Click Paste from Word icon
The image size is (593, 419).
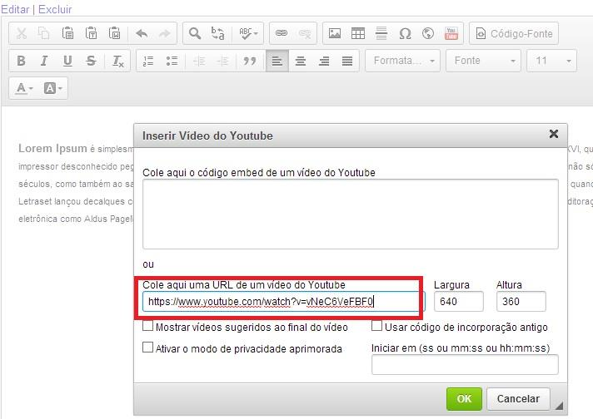114,33
